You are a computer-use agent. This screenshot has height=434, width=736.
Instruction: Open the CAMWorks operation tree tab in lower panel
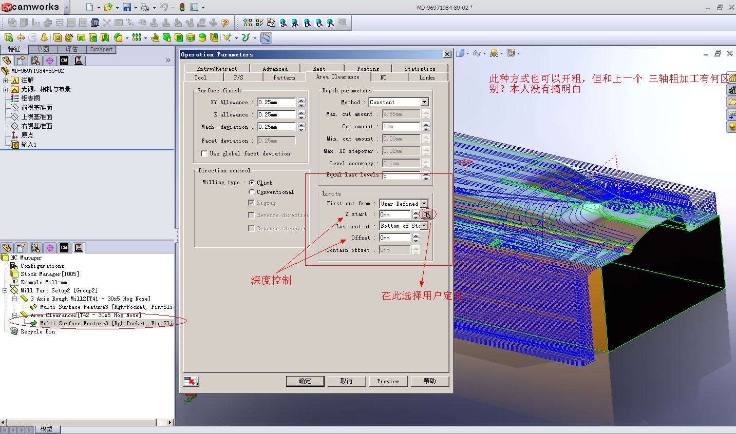point(79,248)
